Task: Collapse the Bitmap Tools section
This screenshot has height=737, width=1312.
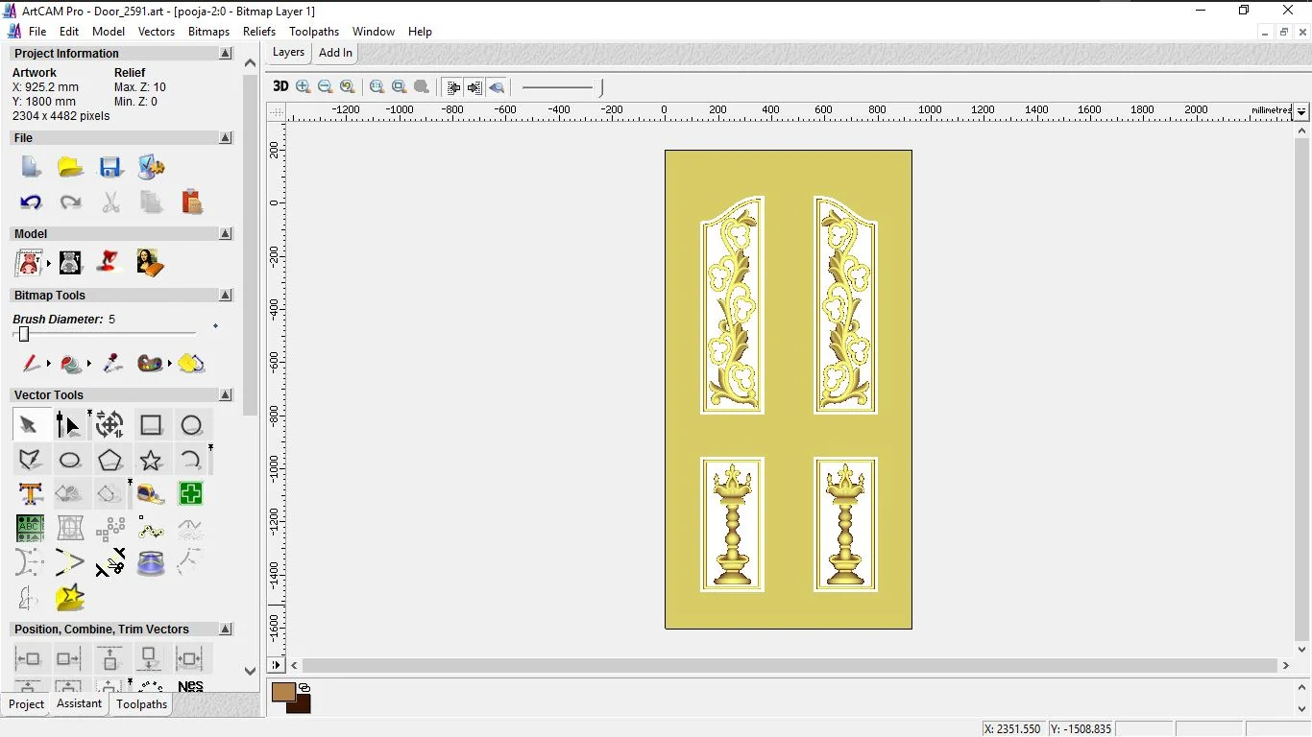Action: [x=226, y=296]
